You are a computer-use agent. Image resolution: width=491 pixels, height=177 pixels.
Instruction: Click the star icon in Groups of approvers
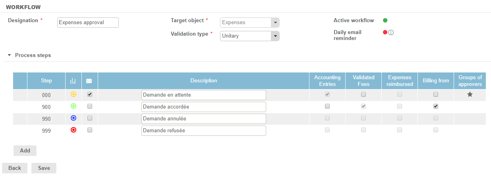click(x=470, y=95)
